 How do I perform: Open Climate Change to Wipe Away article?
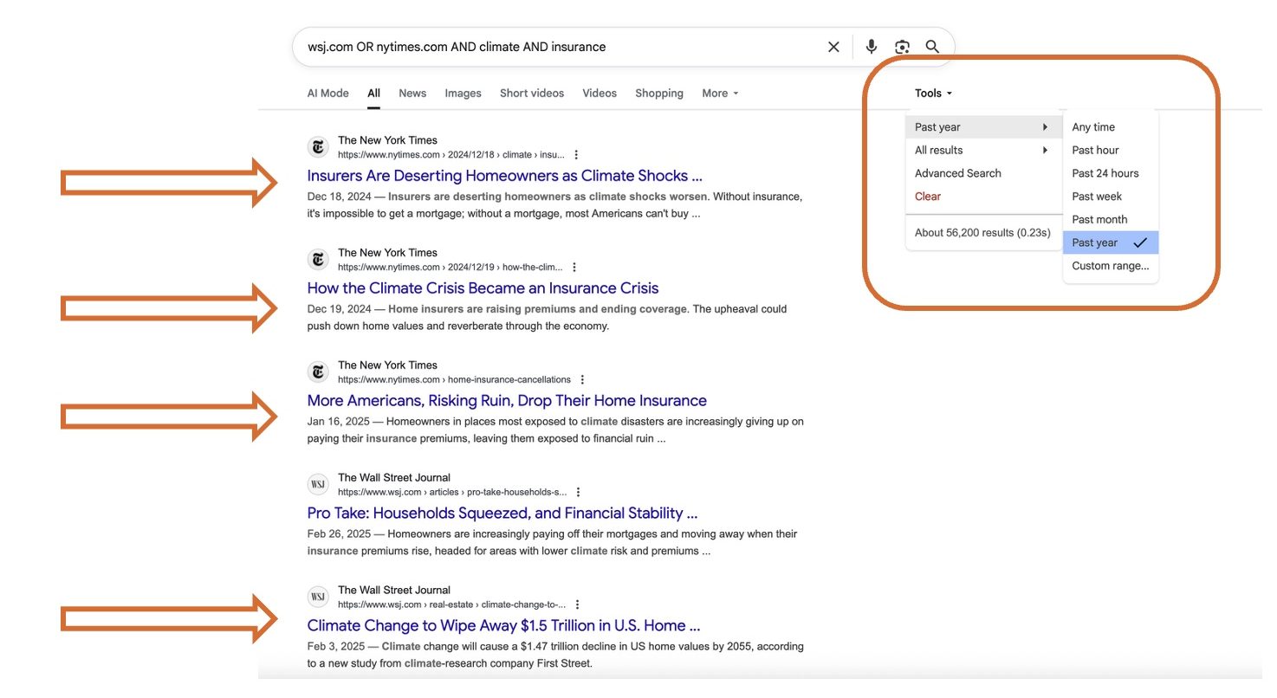[x=503, y=626]
